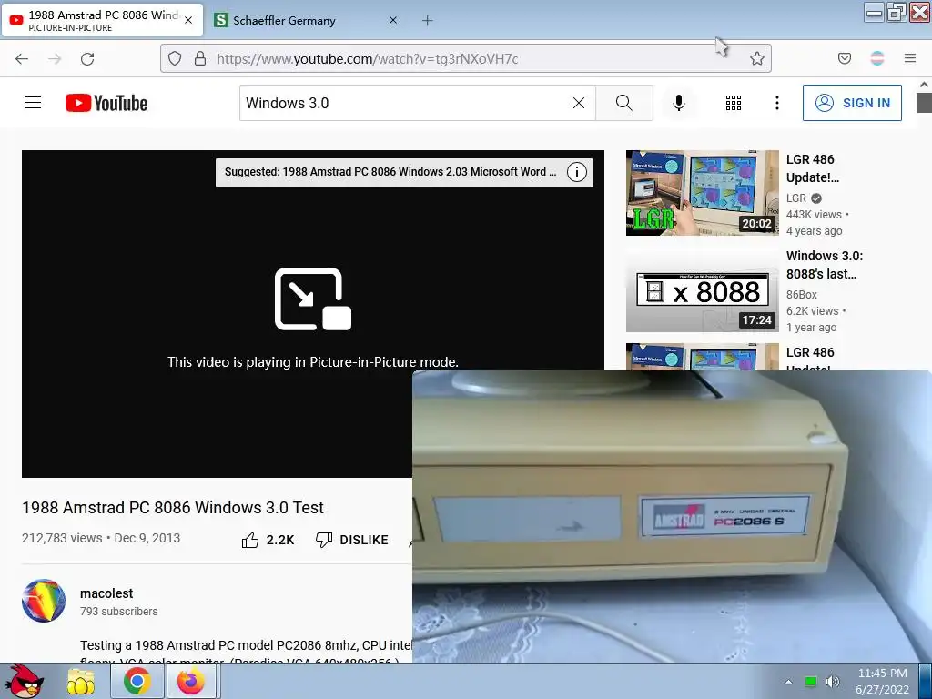This screenshot has width=932, height=699.
Task: Open the Firefox application menu
Action: coord(909,58)
